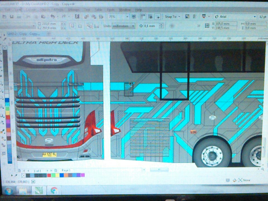Redo the action with redo arrow icon

coord(64,16)
